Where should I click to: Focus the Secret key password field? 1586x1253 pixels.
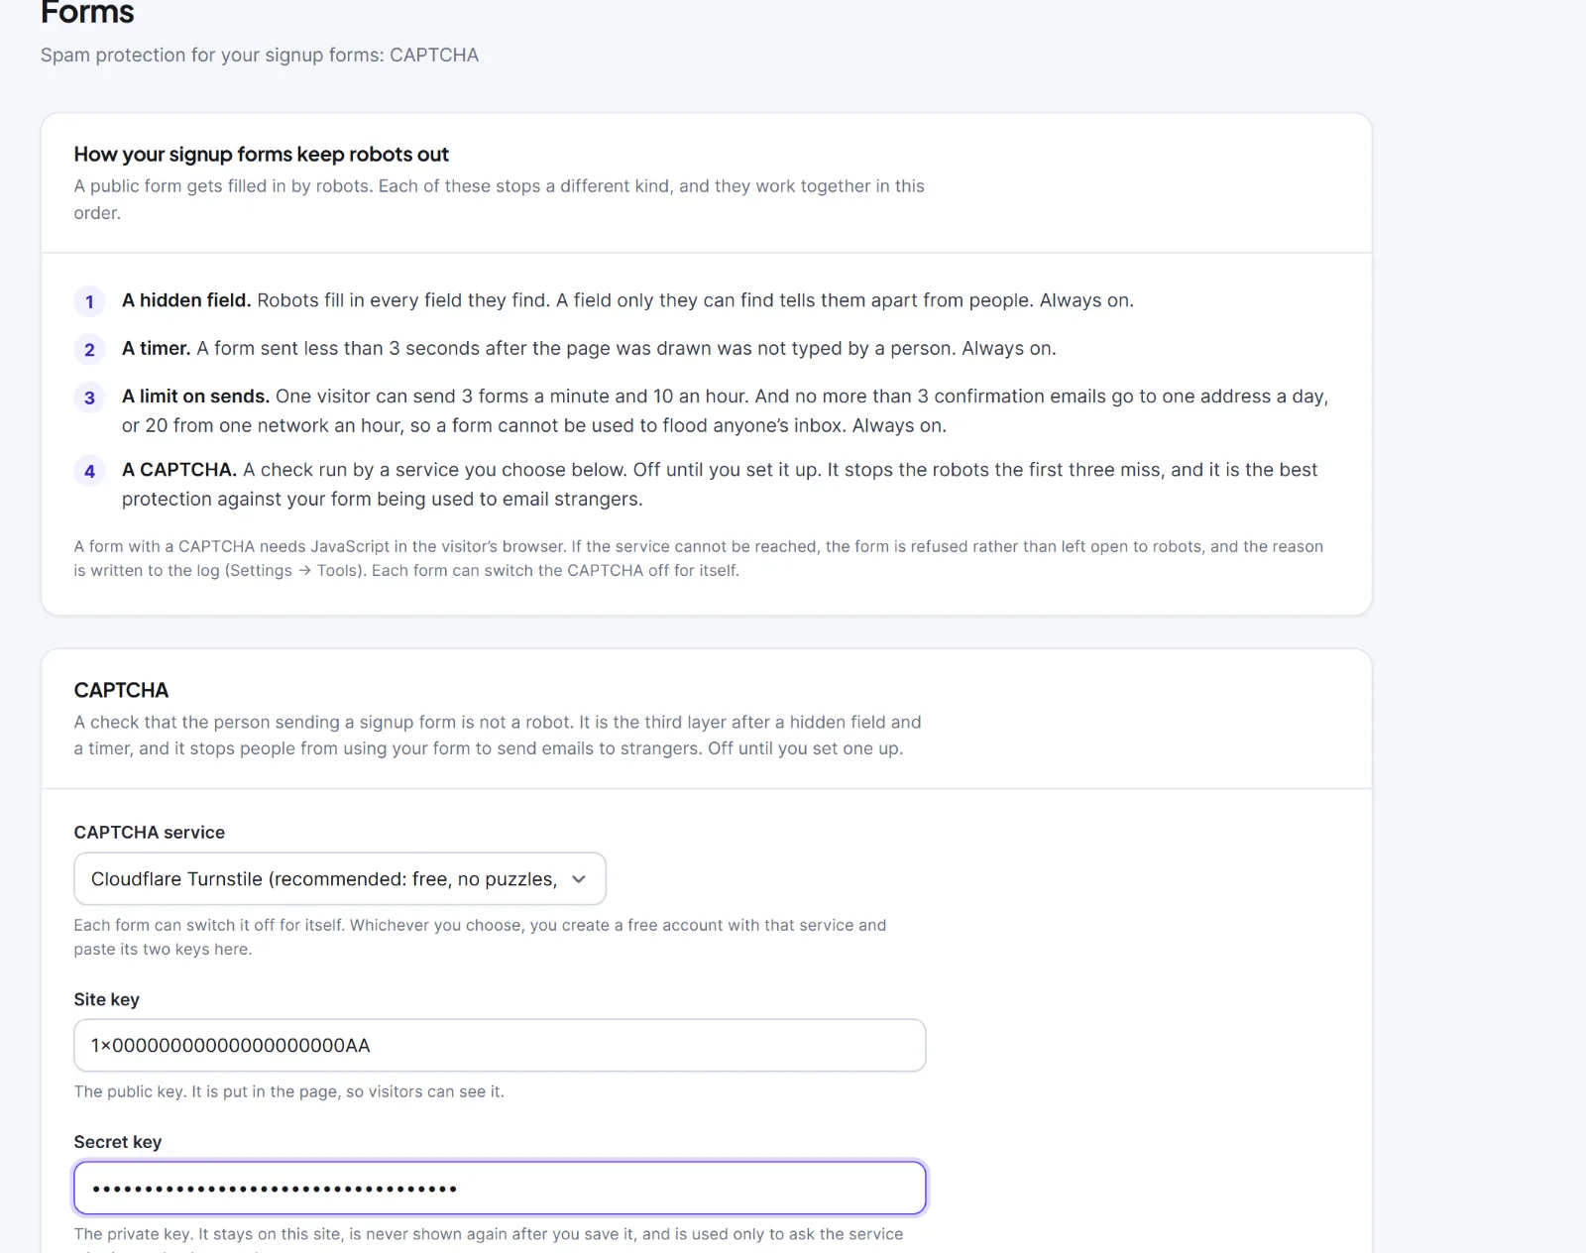point(500,1188)
